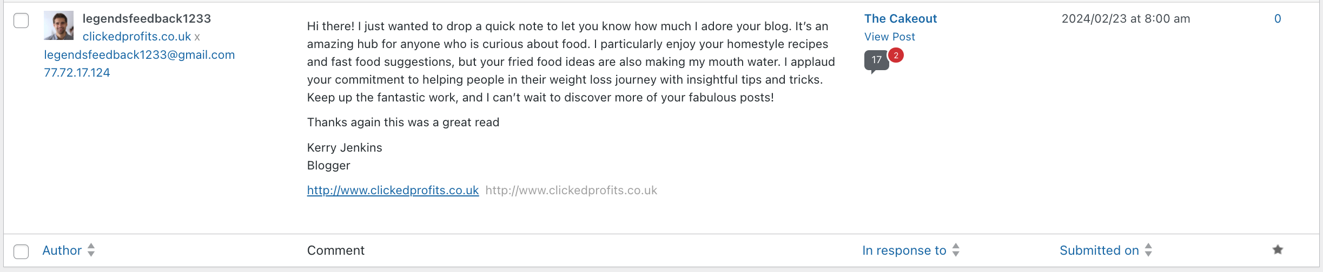Screen dimensions: 1323x272
Task: Click the View Post link
Action: pyautogui.click(x=889, y=37)
